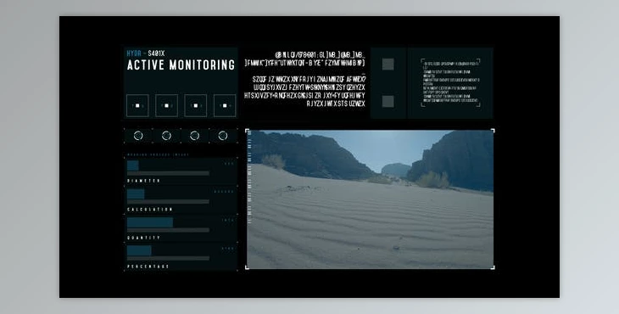Select the fourth square indicator box from left
The height and width of the screenshot is (314, 619).
225,105
